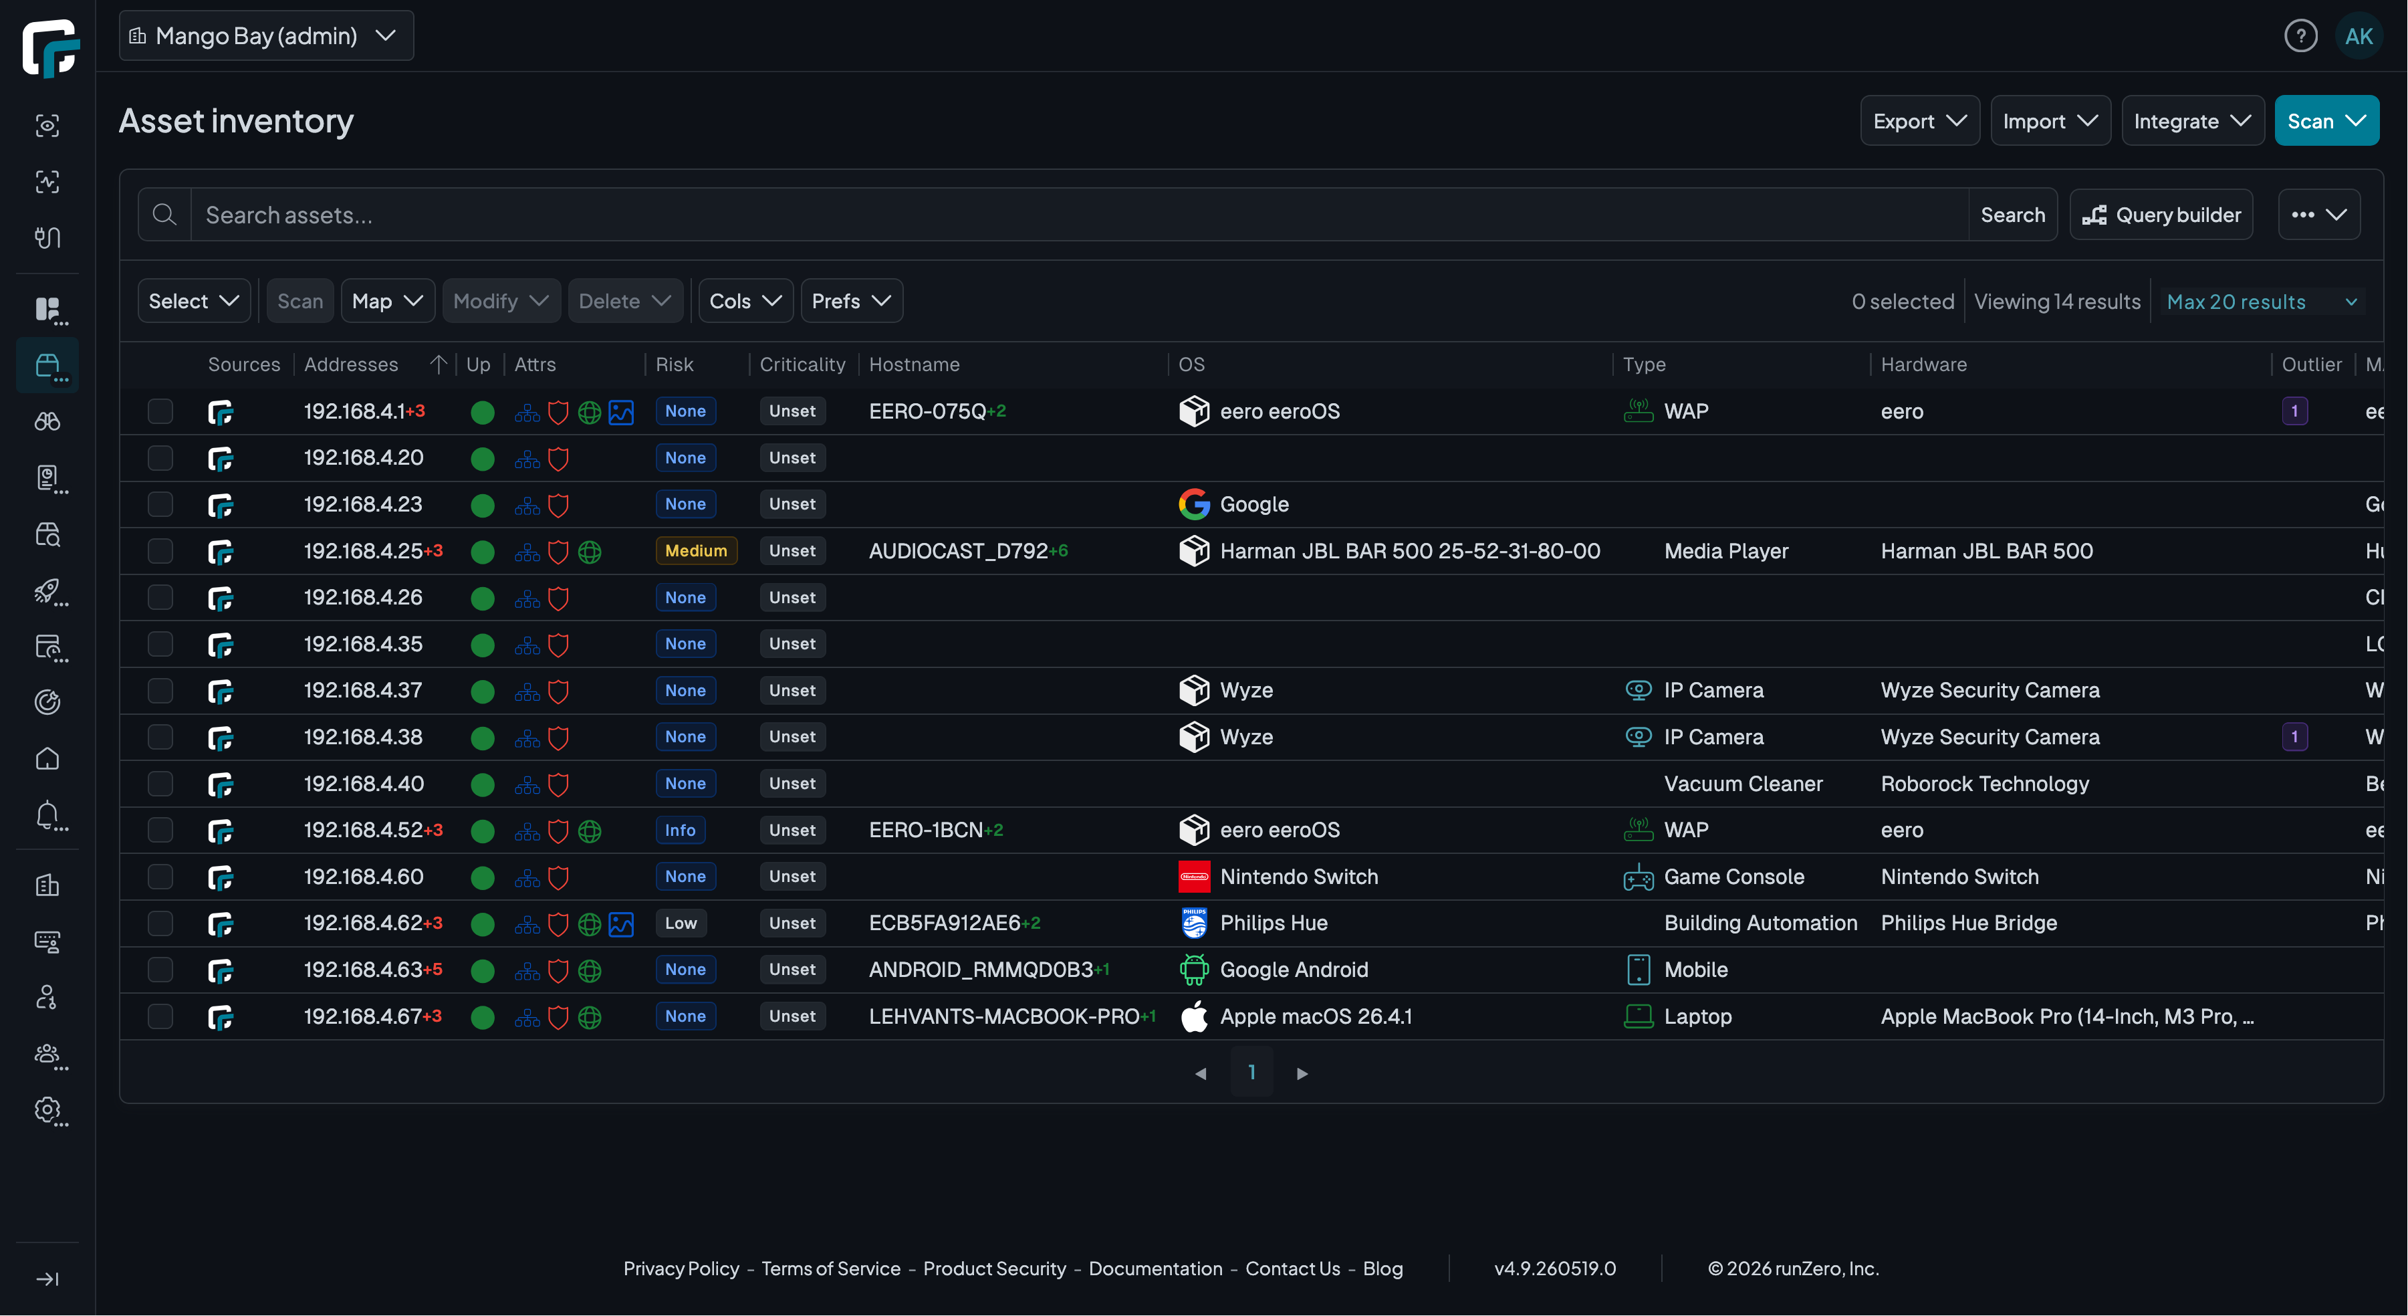Expand the sidebar with arrow icon

pos(47,1279)
